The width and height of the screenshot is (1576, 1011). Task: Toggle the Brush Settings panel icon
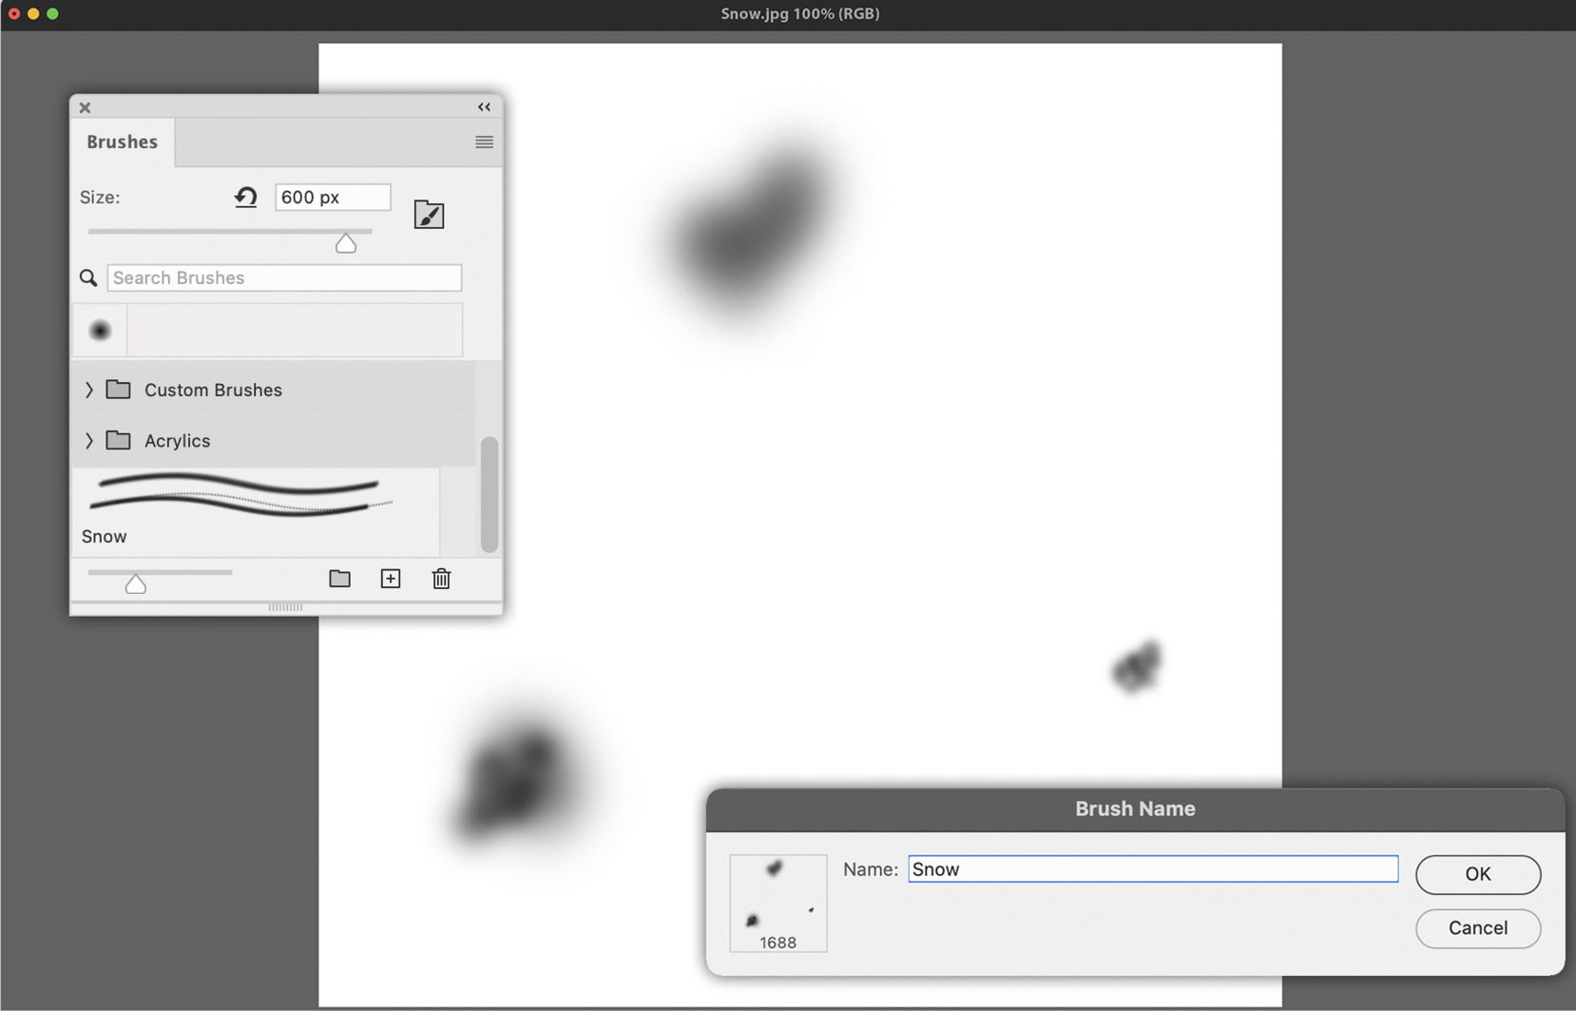click(429, 214)
